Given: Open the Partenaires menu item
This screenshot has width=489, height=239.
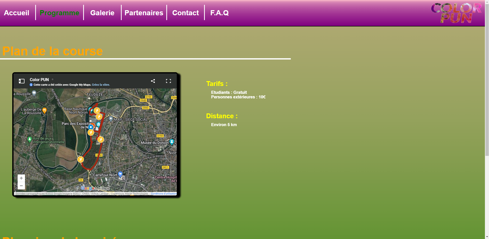Looking at the screenshot, I should (x=144, y=13).
